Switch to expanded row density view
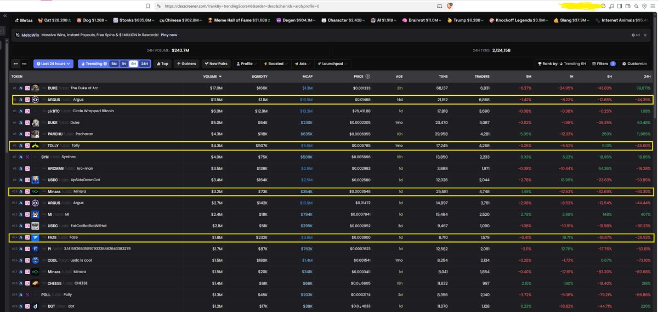Viewport: 658px width, 312px height. tap(25, 63)
